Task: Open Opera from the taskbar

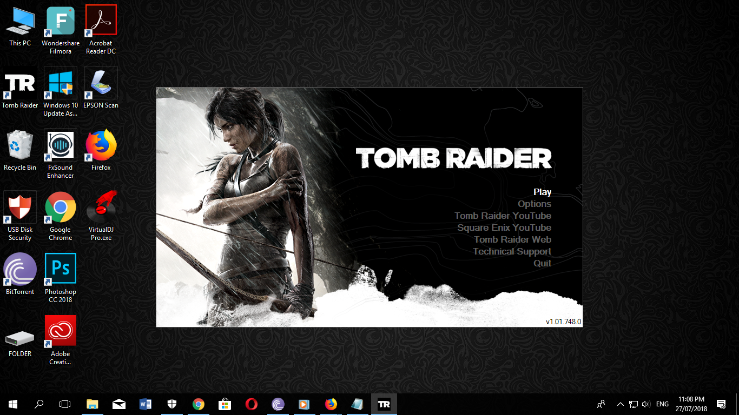Action: click(x=252, y=404)
